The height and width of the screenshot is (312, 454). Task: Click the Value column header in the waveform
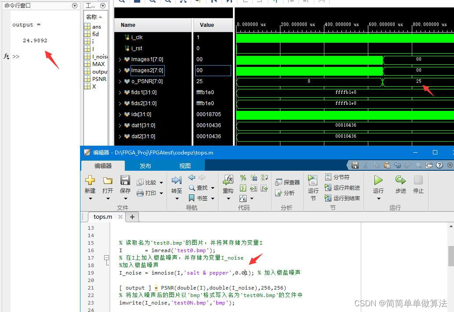click(213, 25)
